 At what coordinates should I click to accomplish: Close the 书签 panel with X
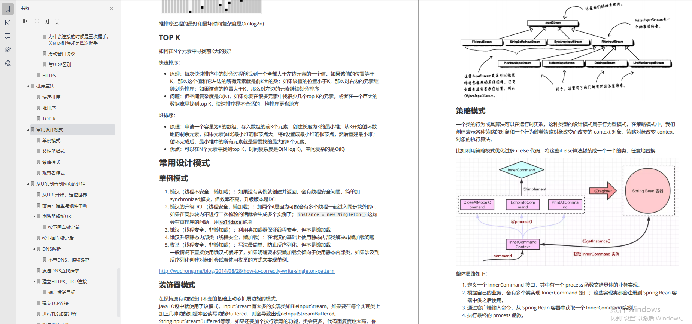112,9
